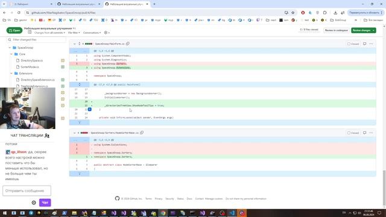Click the GitHub logo in the footer
This screenshot has height=217, width=386.
[117, 198]
